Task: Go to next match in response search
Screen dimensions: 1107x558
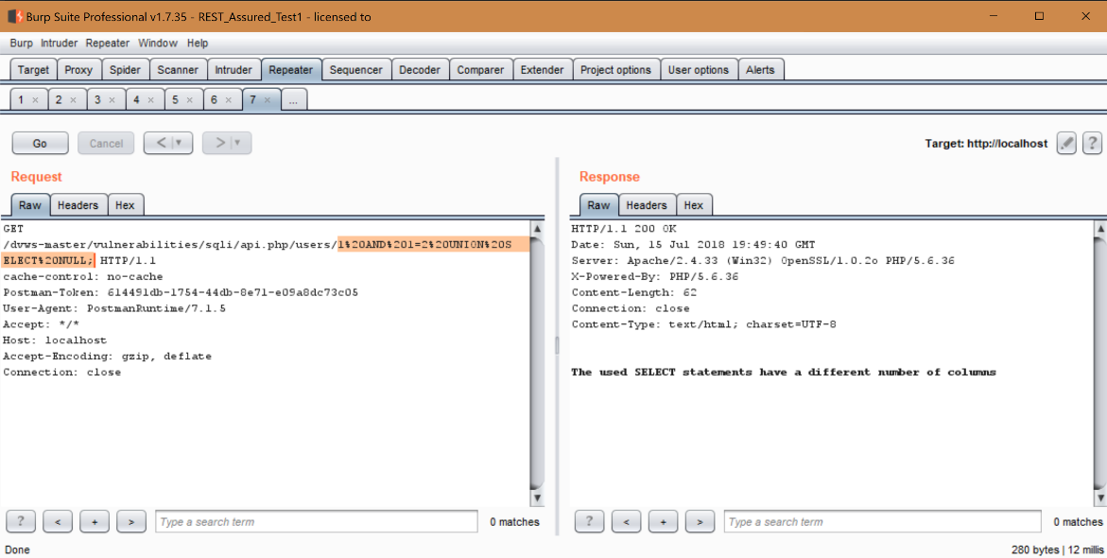Action: (699, 521)
